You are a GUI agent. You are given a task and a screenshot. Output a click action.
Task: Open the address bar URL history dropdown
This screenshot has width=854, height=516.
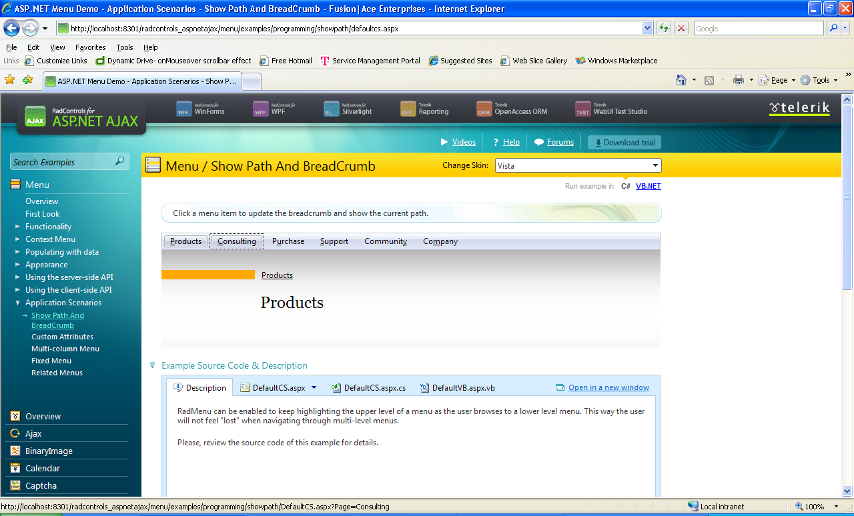click(647, 28)
